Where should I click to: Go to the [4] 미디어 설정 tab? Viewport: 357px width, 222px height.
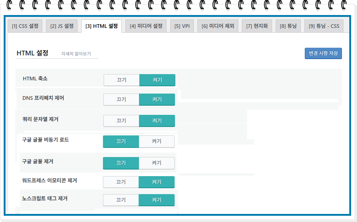coord(146,26)
